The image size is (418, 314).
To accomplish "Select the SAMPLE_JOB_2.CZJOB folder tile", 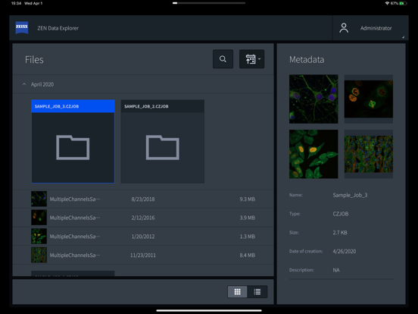I will click(163, 142).
